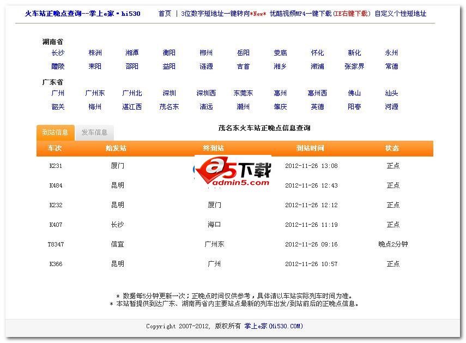Select 溆浦 station link
This screenshot has height=343, width=466.
click(x=317, y=67)
